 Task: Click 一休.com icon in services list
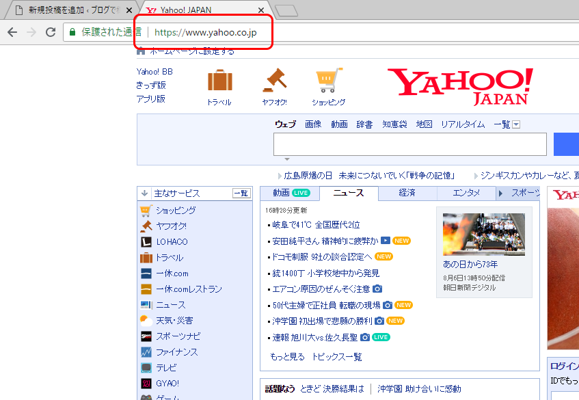(146, 274)
